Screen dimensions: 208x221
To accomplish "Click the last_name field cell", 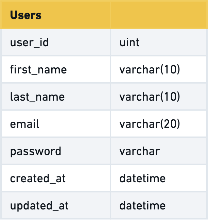I will pos(37,97).
